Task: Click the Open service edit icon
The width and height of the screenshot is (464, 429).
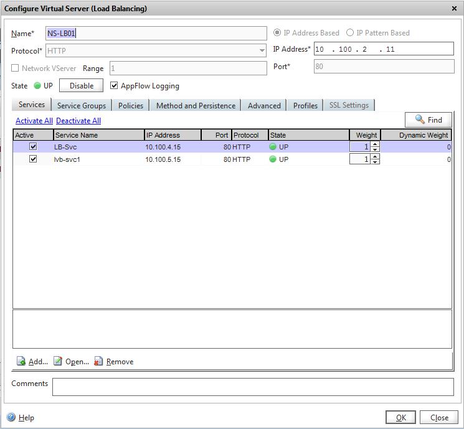Action: pyautogui.click(x=58, y=361)
